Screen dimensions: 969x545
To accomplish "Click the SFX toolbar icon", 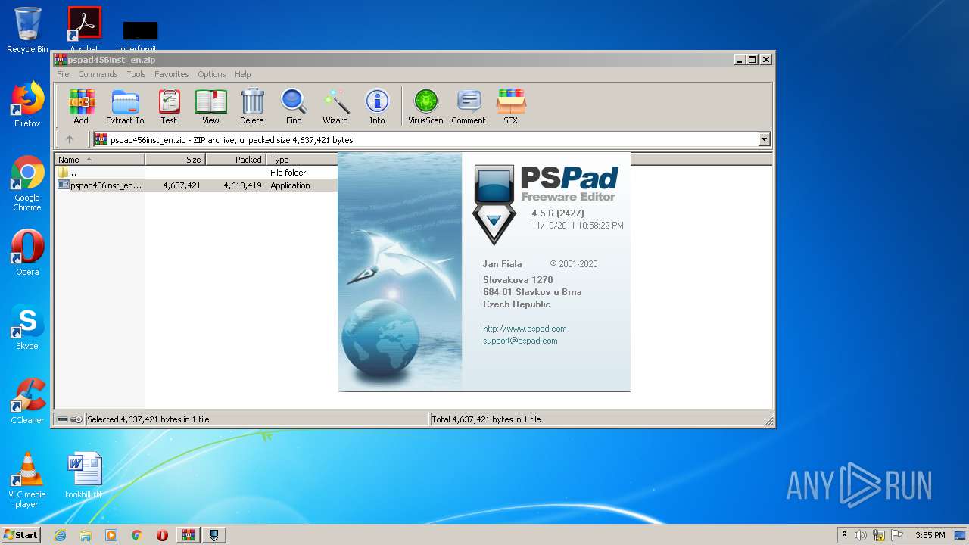I will pos(511,106).
